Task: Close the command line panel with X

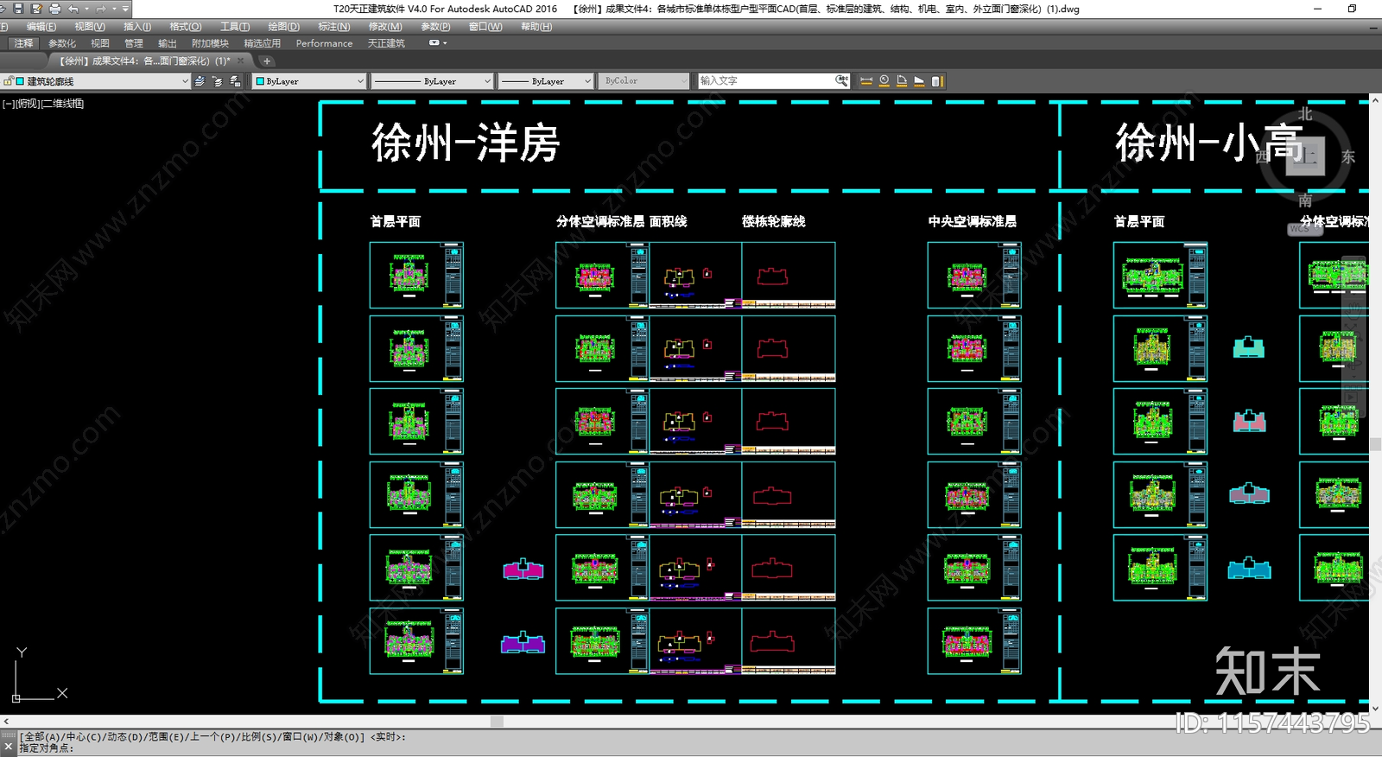Action: pos(8,746)
